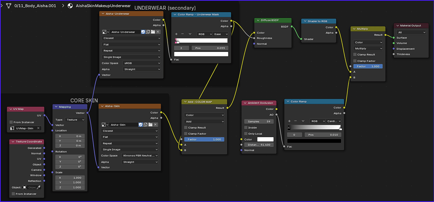Click the eyedropper in Texture Coordinate Object field
The width and height of the screenshot is (434, 202).
coord(39,187)
